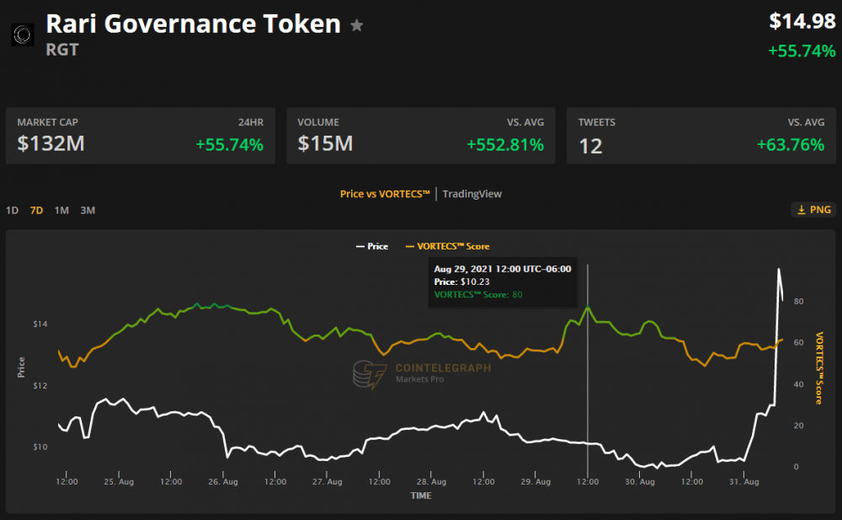
Task: Click the TWEETS label
Action: click(x=597, y=122)
